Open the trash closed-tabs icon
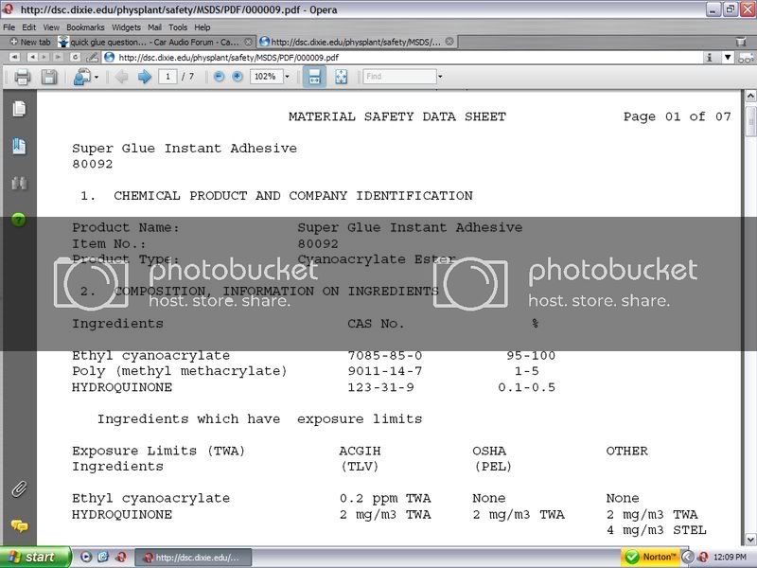The image size is (757, 568). click(741, 42)
